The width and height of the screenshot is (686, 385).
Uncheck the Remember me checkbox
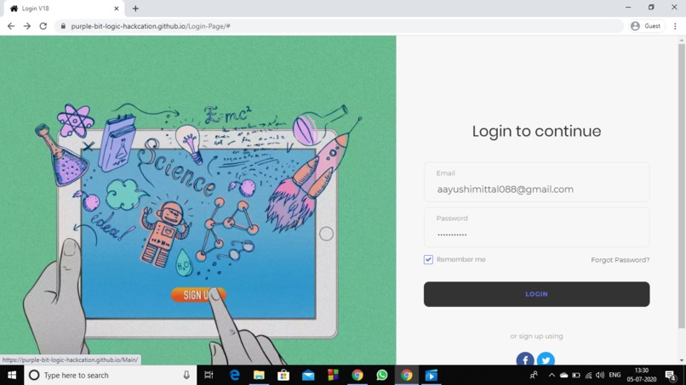coord(428,259)
